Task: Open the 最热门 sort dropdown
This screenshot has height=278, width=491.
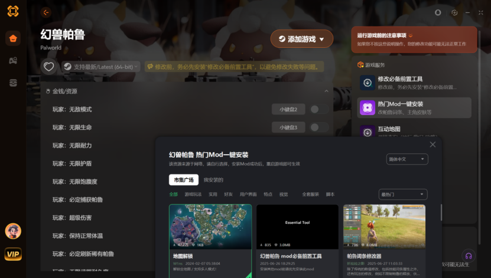Action: pos(403,195)
